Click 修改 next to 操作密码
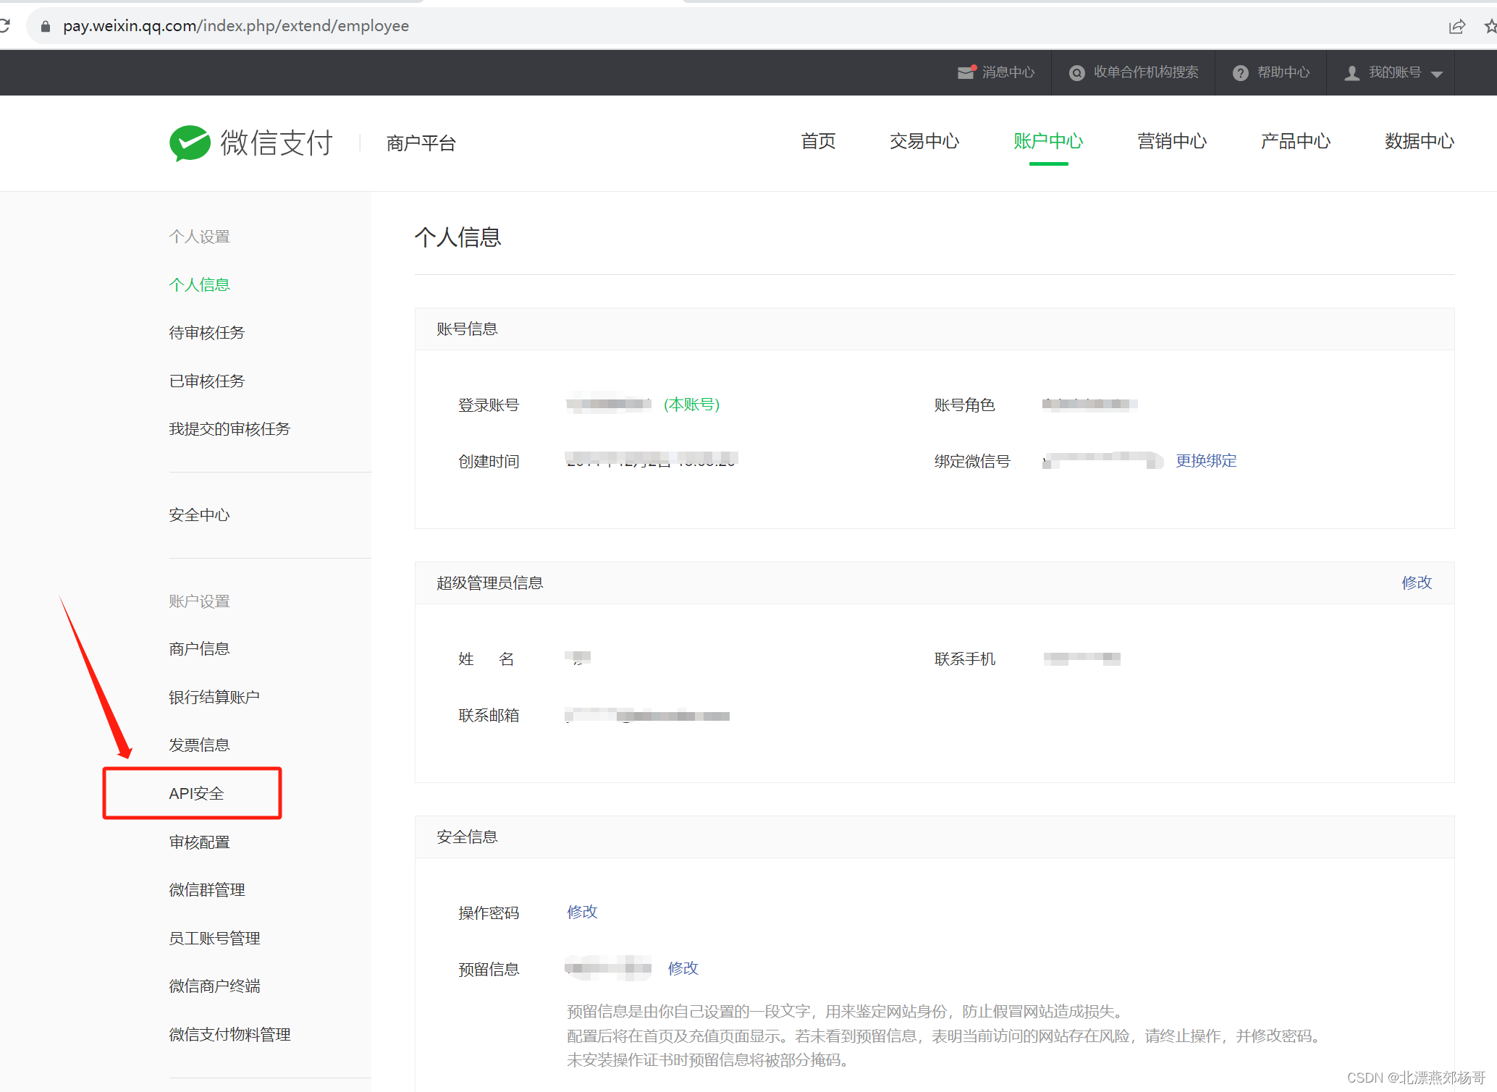 pyautogui.click(x=582, y=912)
